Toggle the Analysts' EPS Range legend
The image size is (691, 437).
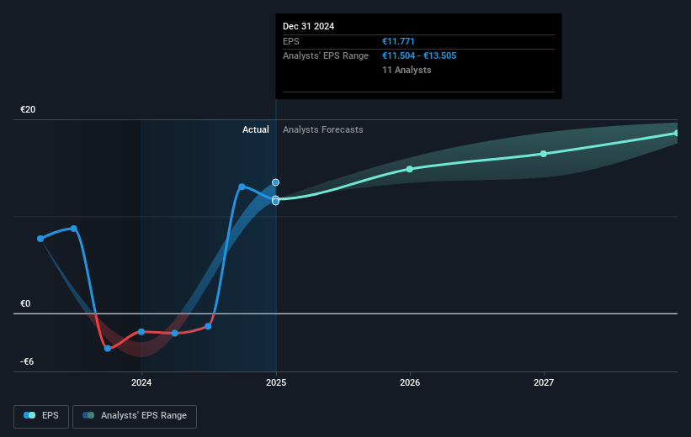(x=135, y=416)
